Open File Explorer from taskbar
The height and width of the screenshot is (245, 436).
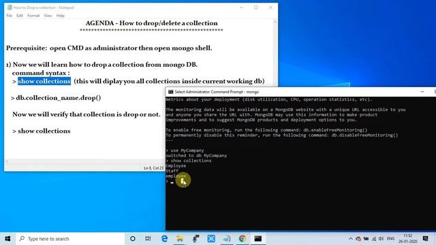pyautogui.click(x=180, y=239)
